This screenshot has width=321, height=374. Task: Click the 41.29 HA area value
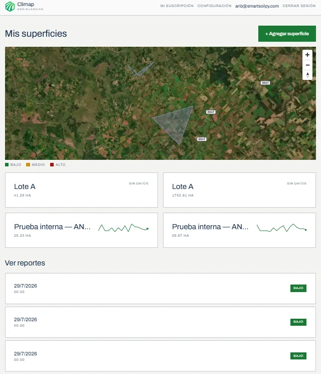pos(23,196)
